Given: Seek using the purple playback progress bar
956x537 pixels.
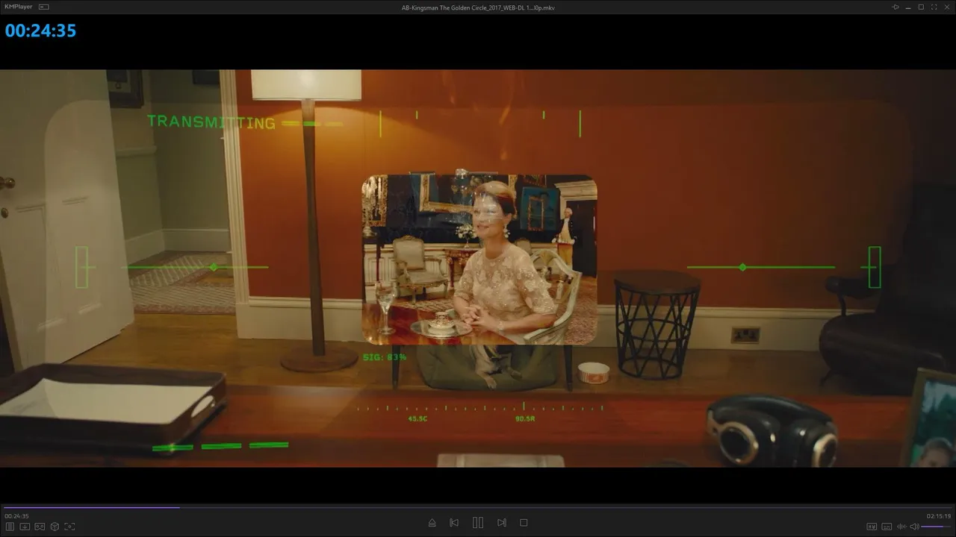Looking at the screenshot, I should click(478, 507).
